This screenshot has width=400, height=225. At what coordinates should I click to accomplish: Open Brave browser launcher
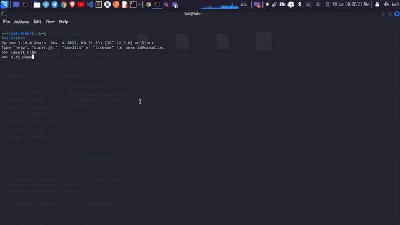pyautogui.click(x=72, y=4)
